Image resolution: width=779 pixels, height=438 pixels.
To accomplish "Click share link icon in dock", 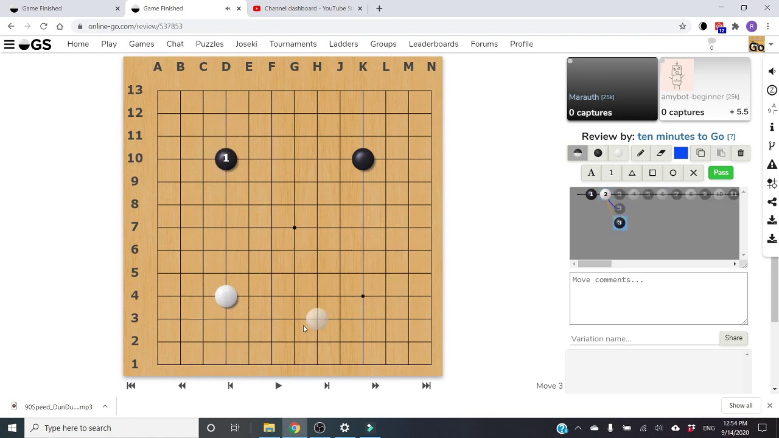I will click(772, 202).
